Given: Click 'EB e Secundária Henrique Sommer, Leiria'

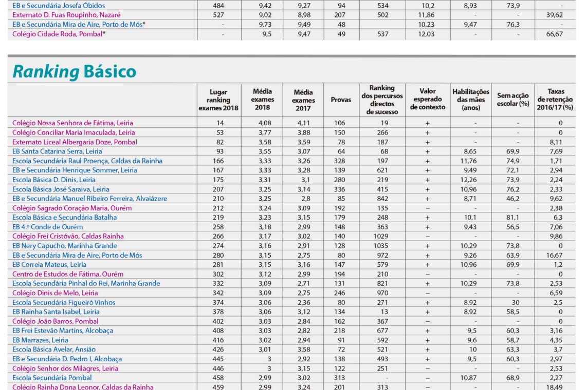Looking at the screenshot, I should point(75,170).
